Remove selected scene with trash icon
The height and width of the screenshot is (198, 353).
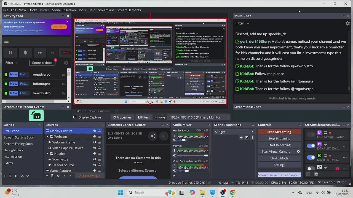coord(10,176)
